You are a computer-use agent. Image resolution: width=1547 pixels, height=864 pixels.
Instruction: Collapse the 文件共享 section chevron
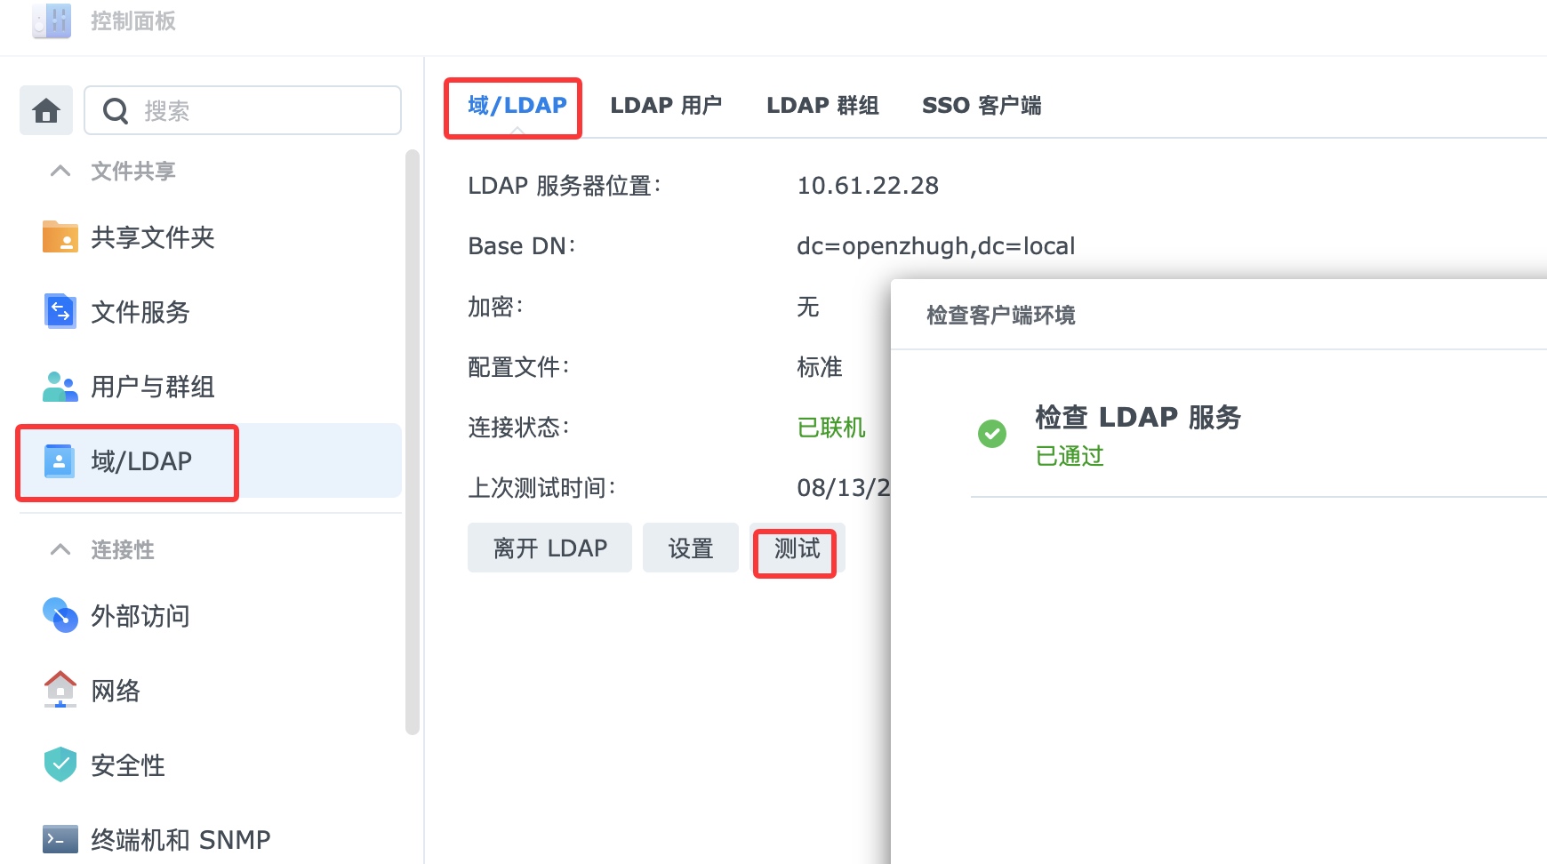tap(60, 171)
